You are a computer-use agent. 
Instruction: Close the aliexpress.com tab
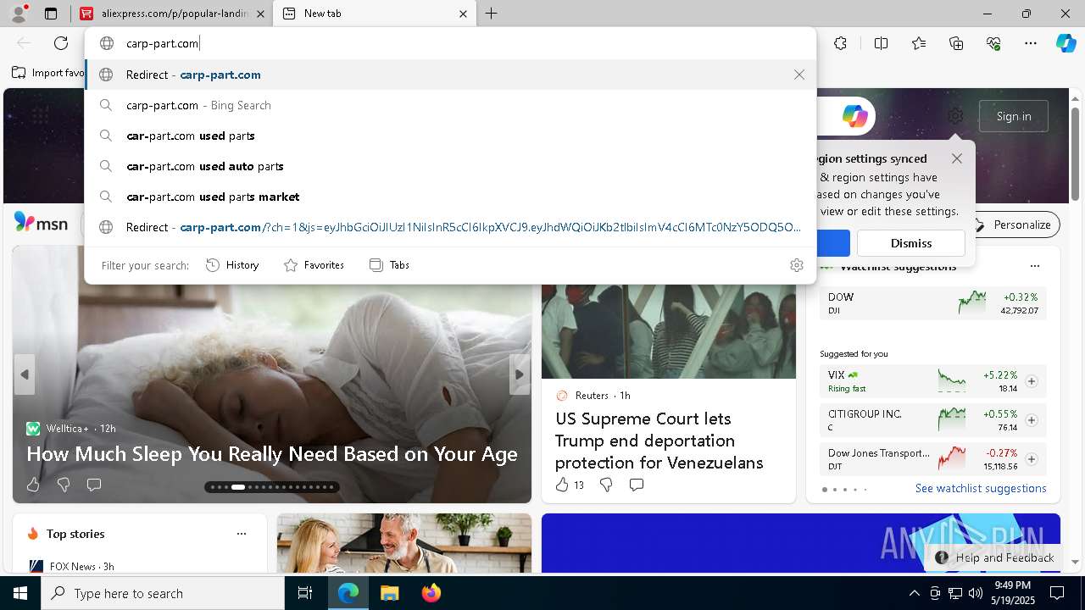(260, 14)
